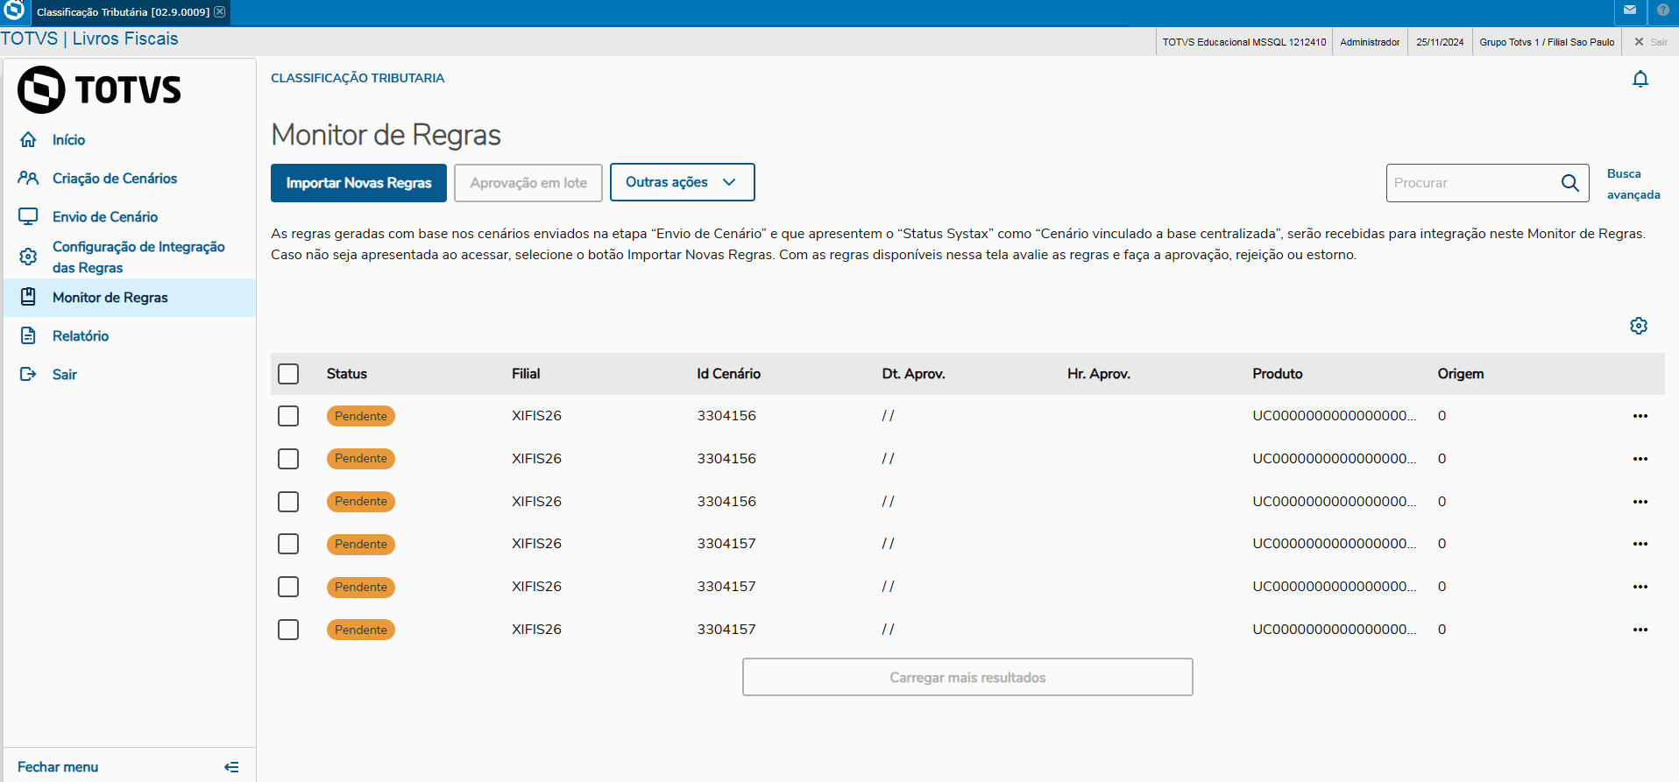Open actions menu for first 3304156 row

pos(1640,416)
